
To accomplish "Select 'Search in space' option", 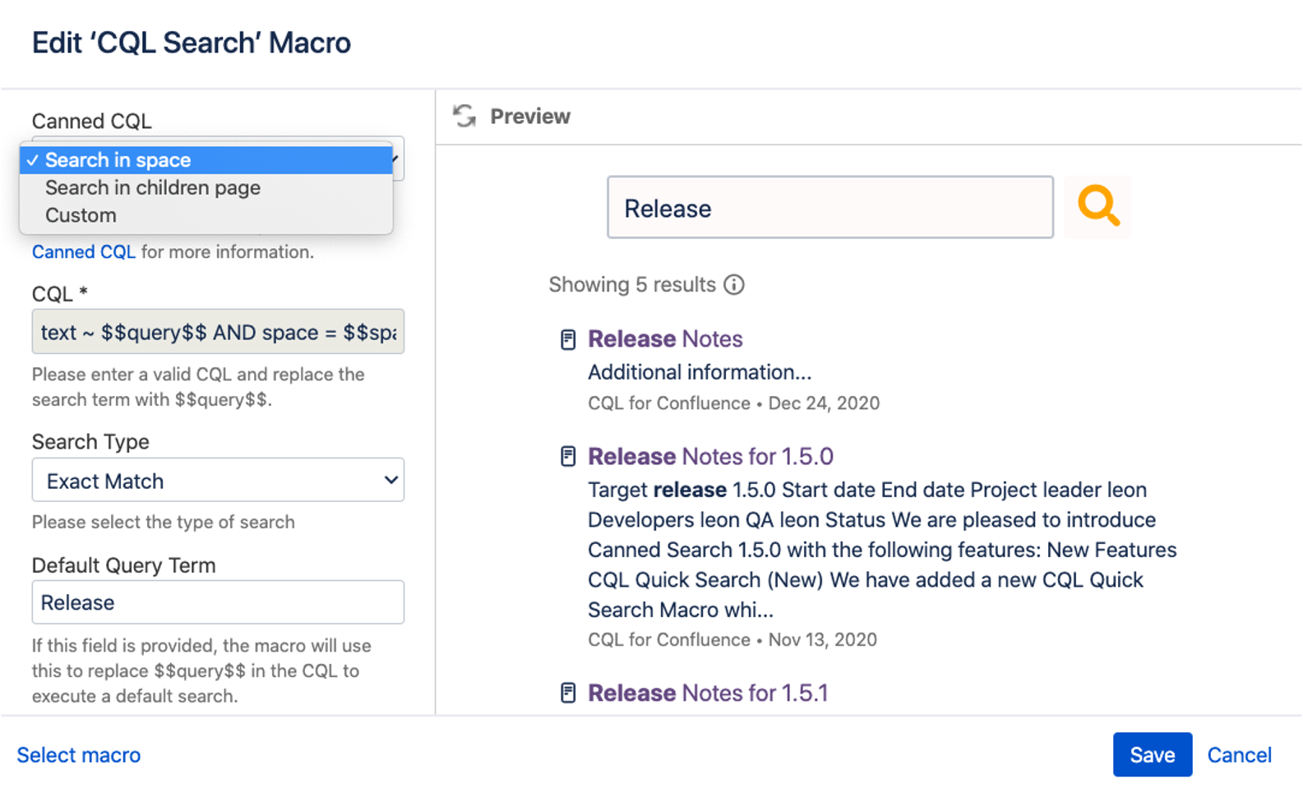I will click(118, 160).
